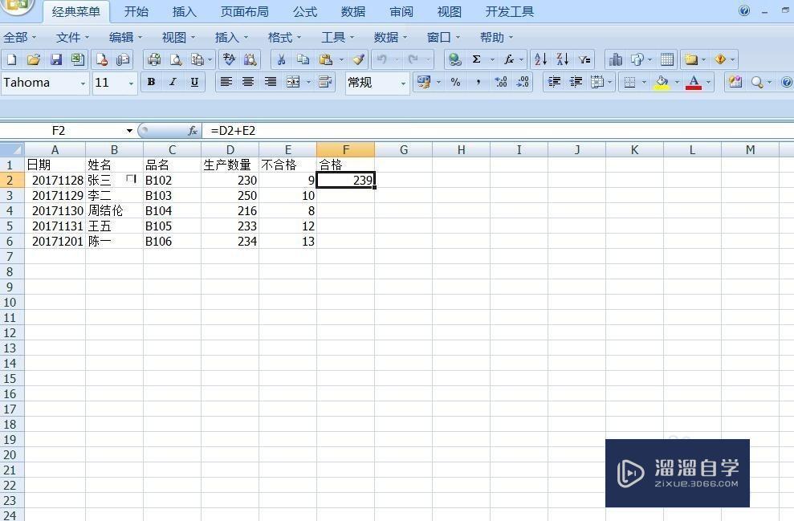
Task: Toggle bold formatting
Action: 152,82
